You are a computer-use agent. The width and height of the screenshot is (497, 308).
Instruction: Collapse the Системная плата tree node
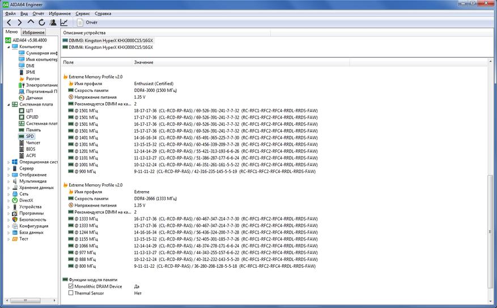[9, 104]
